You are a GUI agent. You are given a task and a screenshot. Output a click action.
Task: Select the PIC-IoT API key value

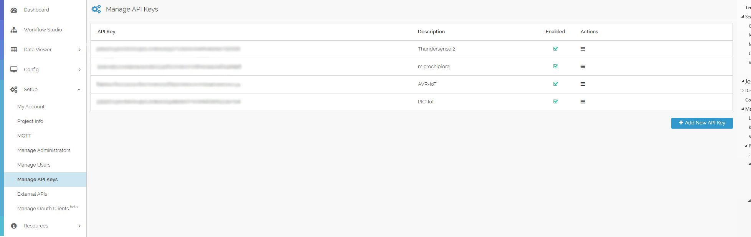click(169, 101)
